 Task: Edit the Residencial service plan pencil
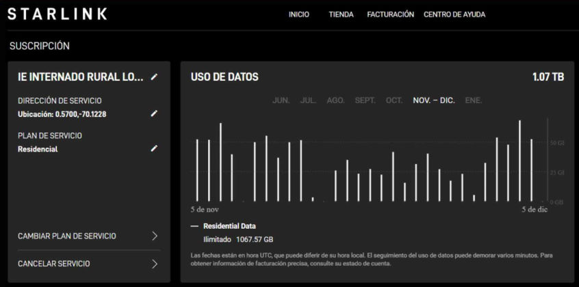coord(154,148)
